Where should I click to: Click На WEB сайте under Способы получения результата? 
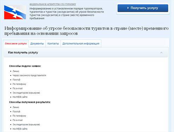(x=20, y=129)
